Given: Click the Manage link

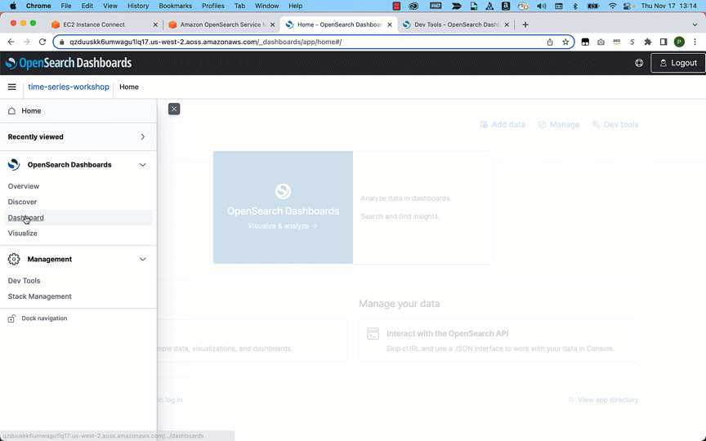Looking at the screenshot, I should [559, 125].
